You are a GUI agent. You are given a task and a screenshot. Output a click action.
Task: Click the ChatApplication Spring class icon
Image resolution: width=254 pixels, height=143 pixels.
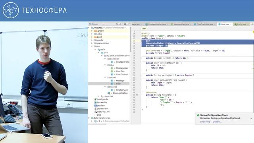point(109,93)
